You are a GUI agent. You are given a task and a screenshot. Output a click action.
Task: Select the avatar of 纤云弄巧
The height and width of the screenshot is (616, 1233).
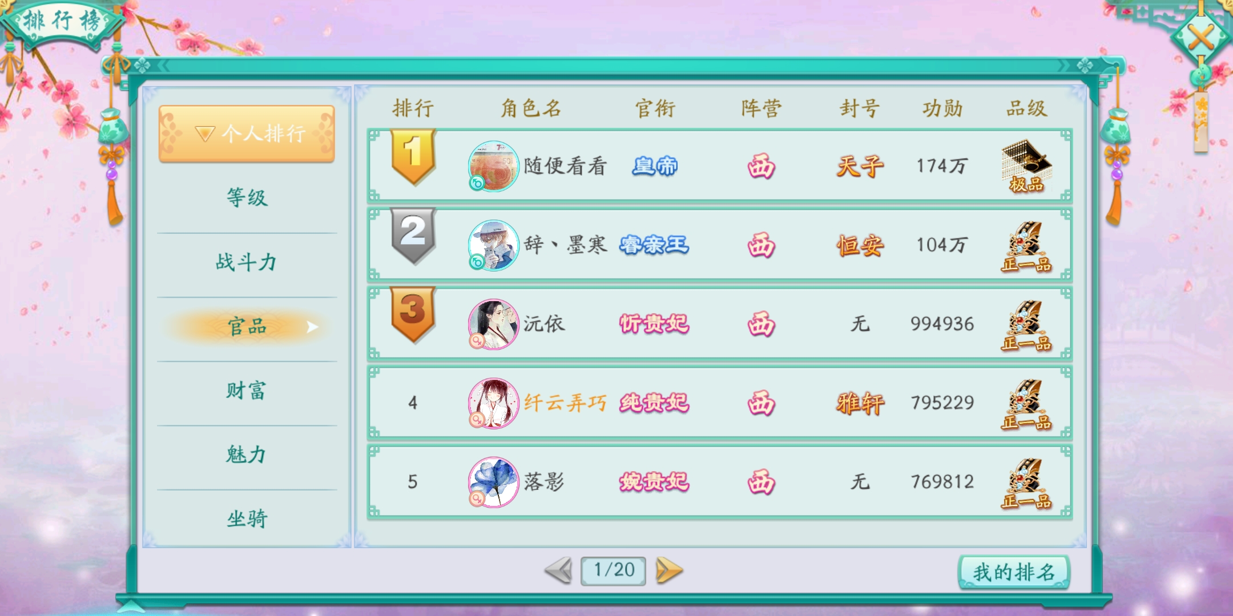coord(493,403)
